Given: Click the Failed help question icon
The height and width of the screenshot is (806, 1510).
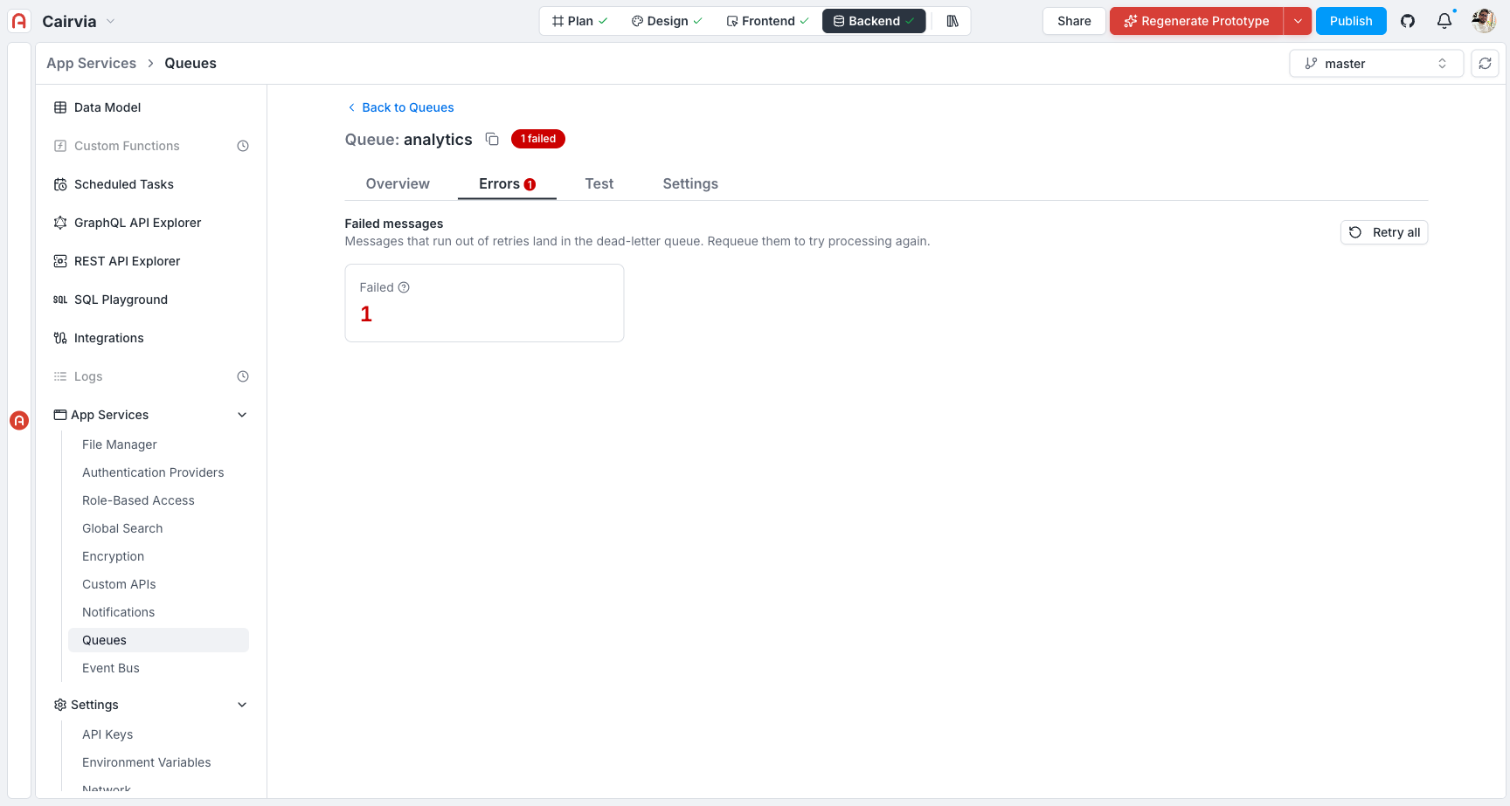Looking at the screenshot, I should [x=404, y=287].
